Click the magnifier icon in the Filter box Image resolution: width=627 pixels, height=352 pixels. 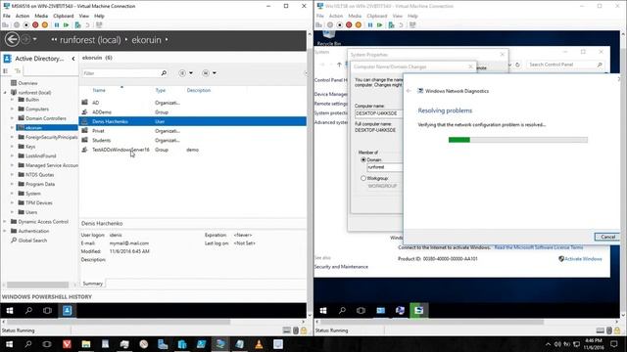click(164, 73)
